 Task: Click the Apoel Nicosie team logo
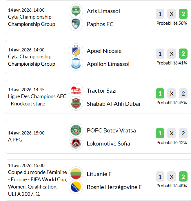[76, 51]
